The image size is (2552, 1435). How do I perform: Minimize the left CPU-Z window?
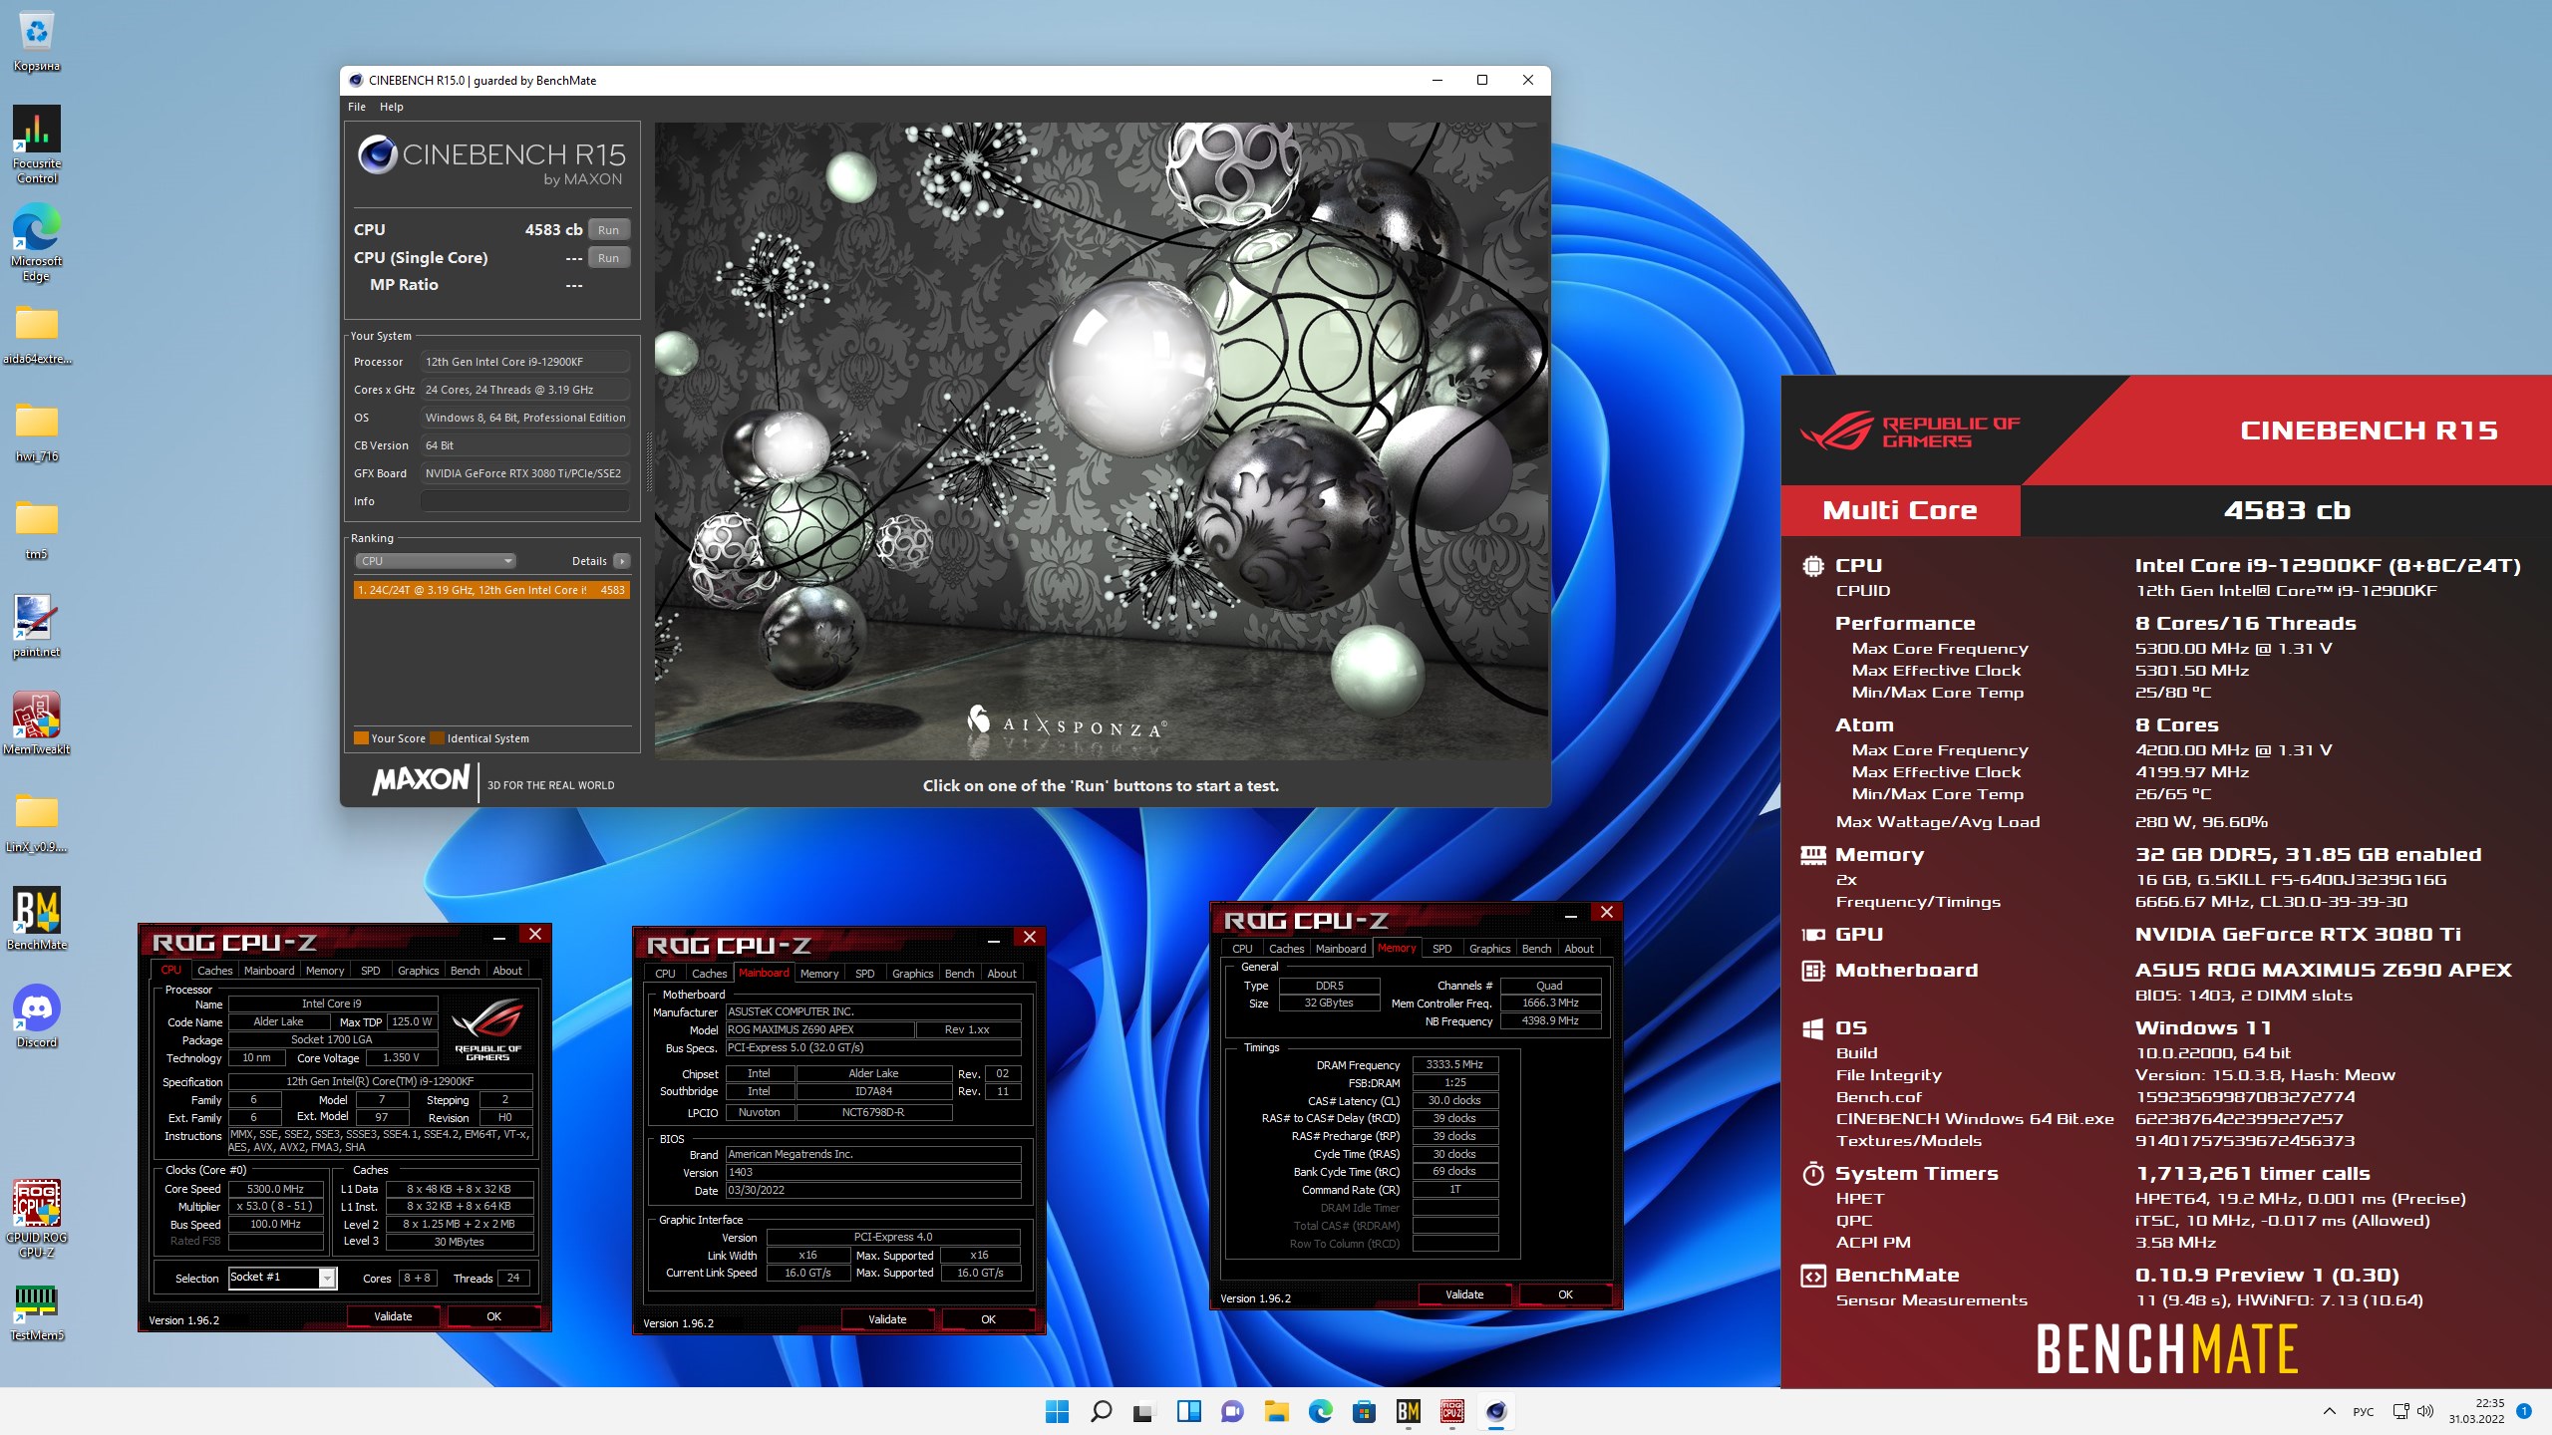click(499, 935)
